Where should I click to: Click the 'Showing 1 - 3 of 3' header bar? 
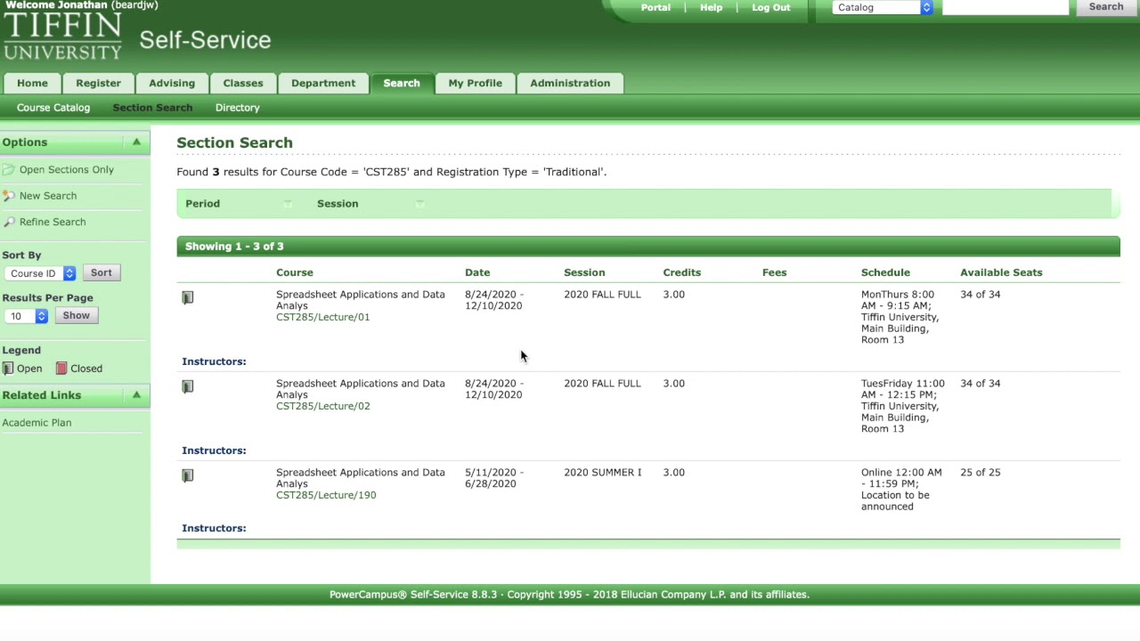coord(647,247)
